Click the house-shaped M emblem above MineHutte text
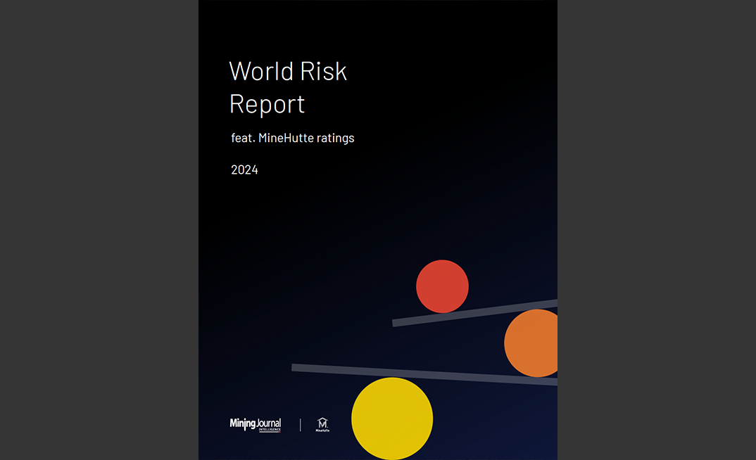 pyautogui.click(x=322, y=422)
